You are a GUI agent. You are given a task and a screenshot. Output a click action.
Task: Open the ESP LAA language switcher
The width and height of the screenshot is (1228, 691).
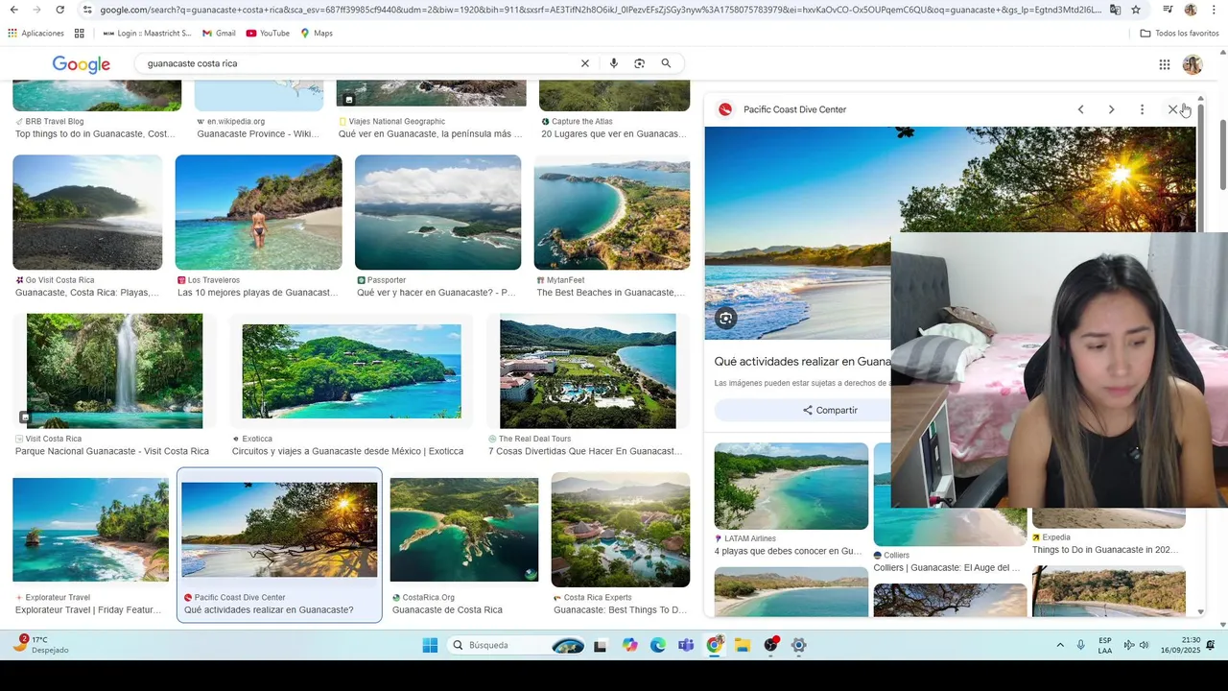tap(1105, 645)
